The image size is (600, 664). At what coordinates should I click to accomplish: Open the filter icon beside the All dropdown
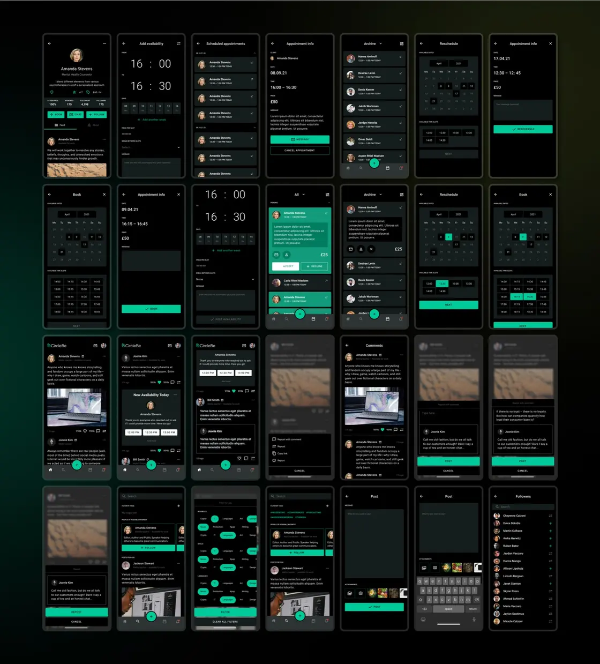[x=327, y=195]
